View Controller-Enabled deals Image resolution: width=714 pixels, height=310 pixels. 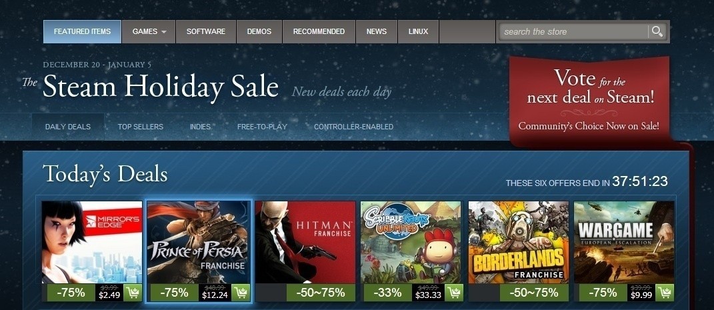354,127
